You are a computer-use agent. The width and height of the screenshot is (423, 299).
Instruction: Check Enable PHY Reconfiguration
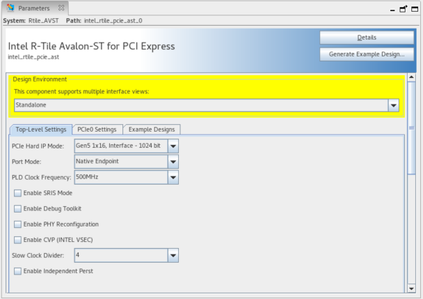(17, 224)
